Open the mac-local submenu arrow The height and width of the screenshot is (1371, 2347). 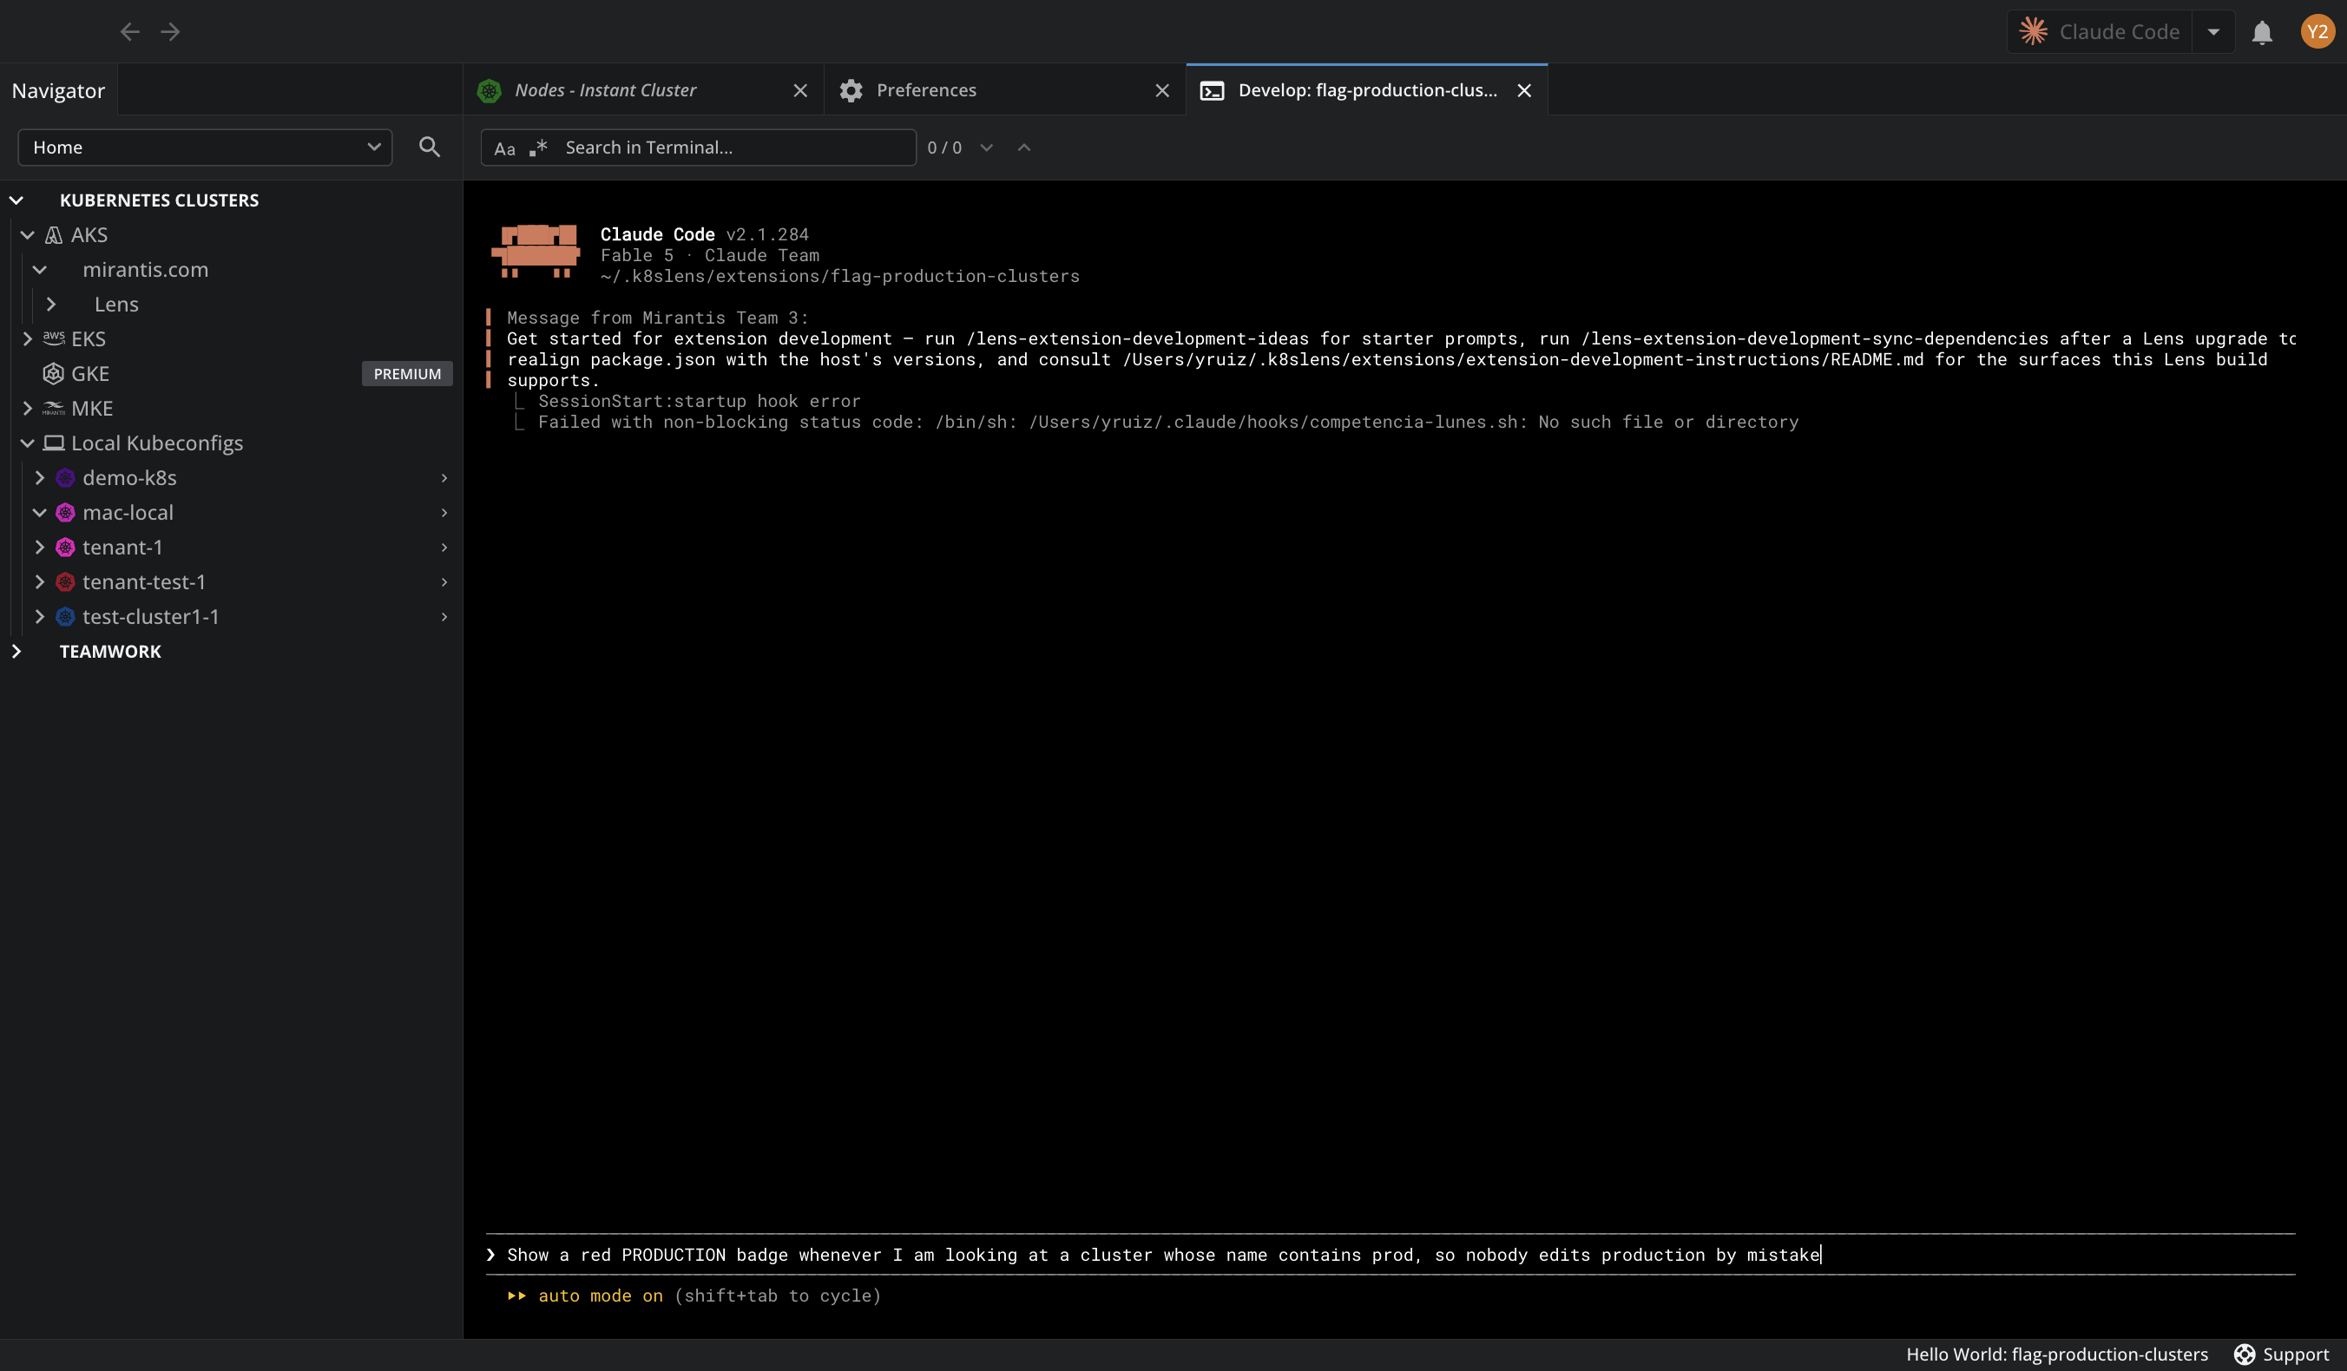click(x=444, y=512)
